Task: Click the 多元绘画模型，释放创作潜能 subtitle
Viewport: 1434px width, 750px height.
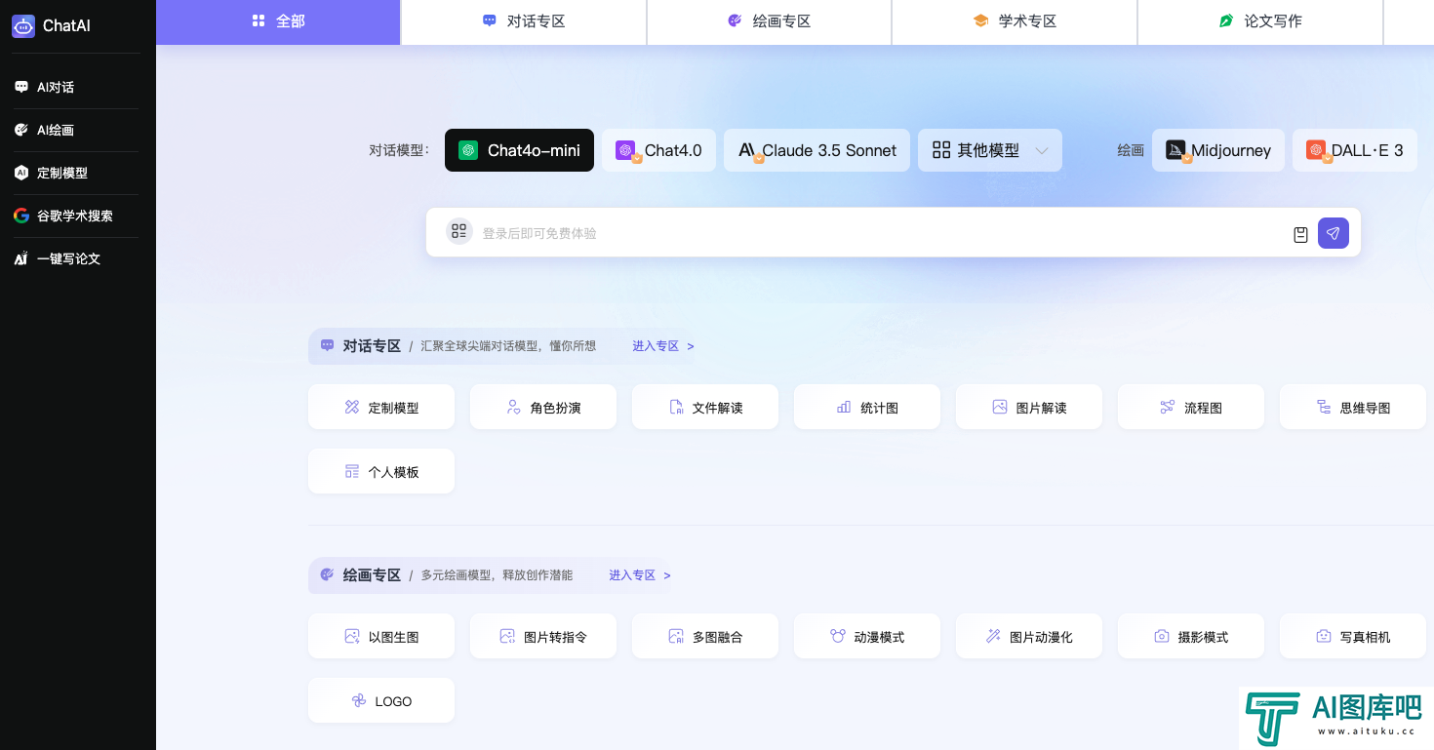Action: tap(497, 575)
